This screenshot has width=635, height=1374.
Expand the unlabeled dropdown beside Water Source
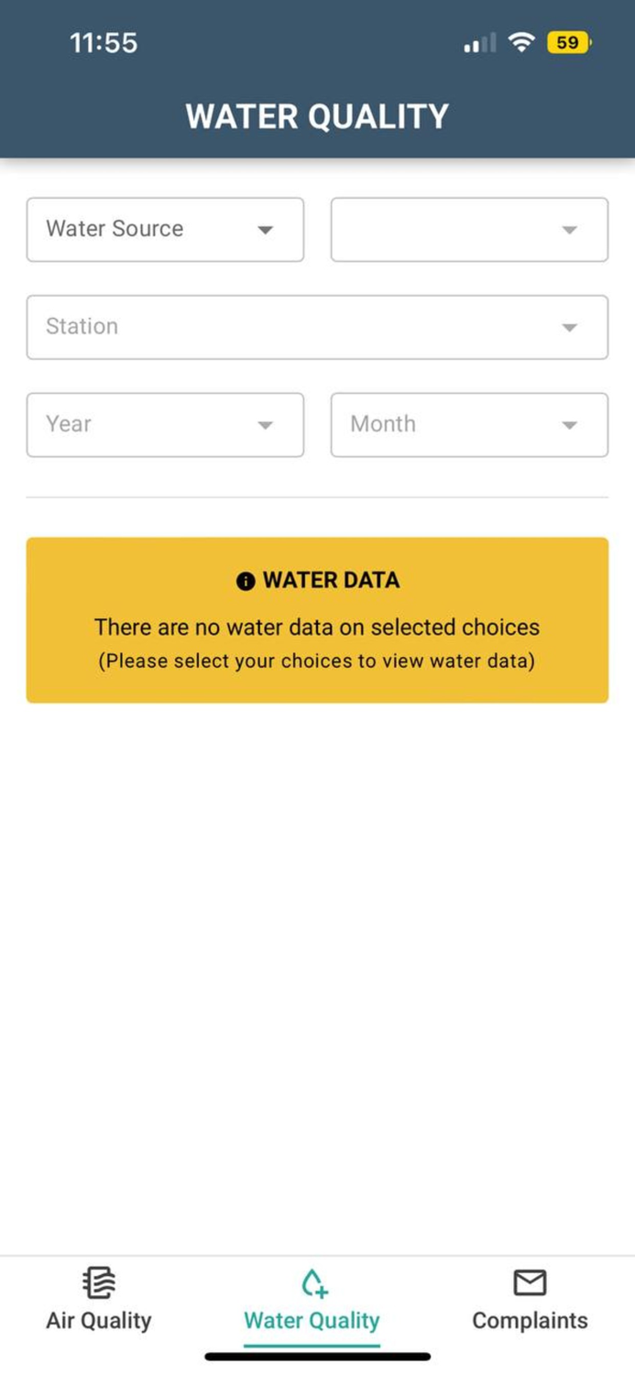469,230
